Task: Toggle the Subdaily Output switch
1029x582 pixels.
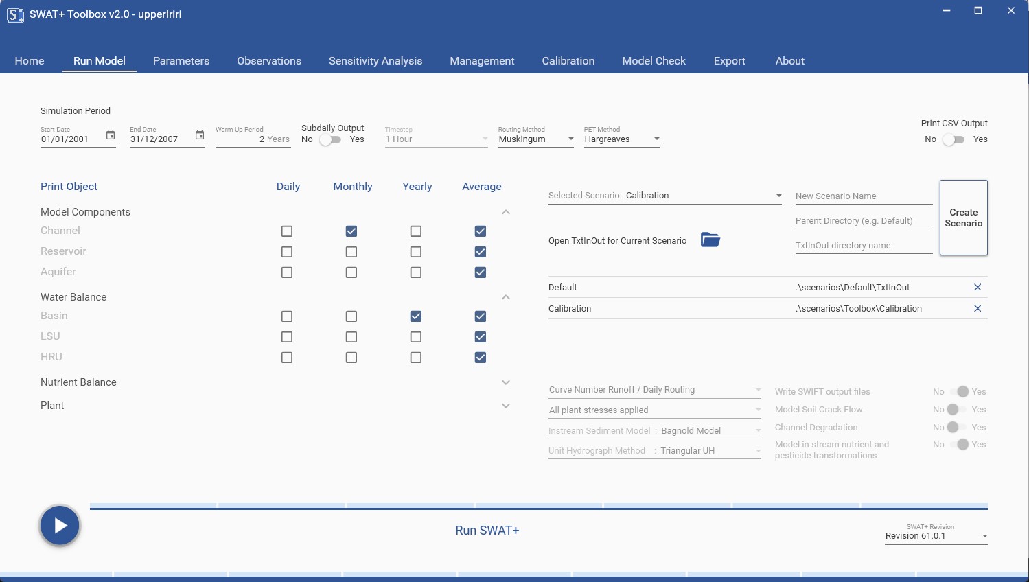Action: tap(330, 139)
